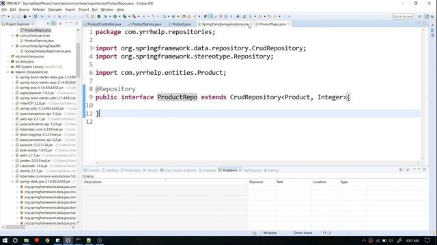This screenshot has width=437, height=245.
Task: Select ProductService.java in Project Explorer tree
Action: point(39,41)
